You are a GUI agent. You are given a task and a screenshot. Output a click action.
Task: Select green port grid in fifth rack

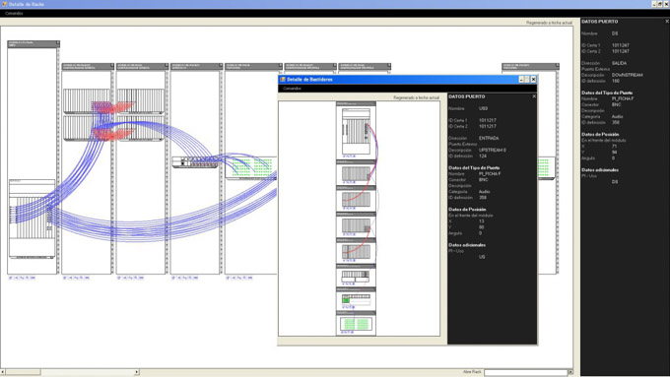tap(252, 167)
